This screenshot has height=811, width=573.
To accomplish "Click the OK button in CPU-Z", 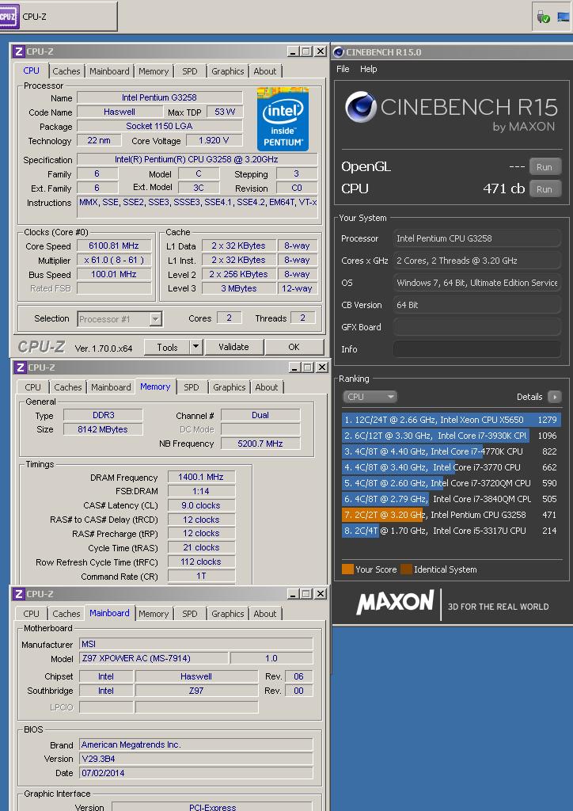I will [294, 347].
